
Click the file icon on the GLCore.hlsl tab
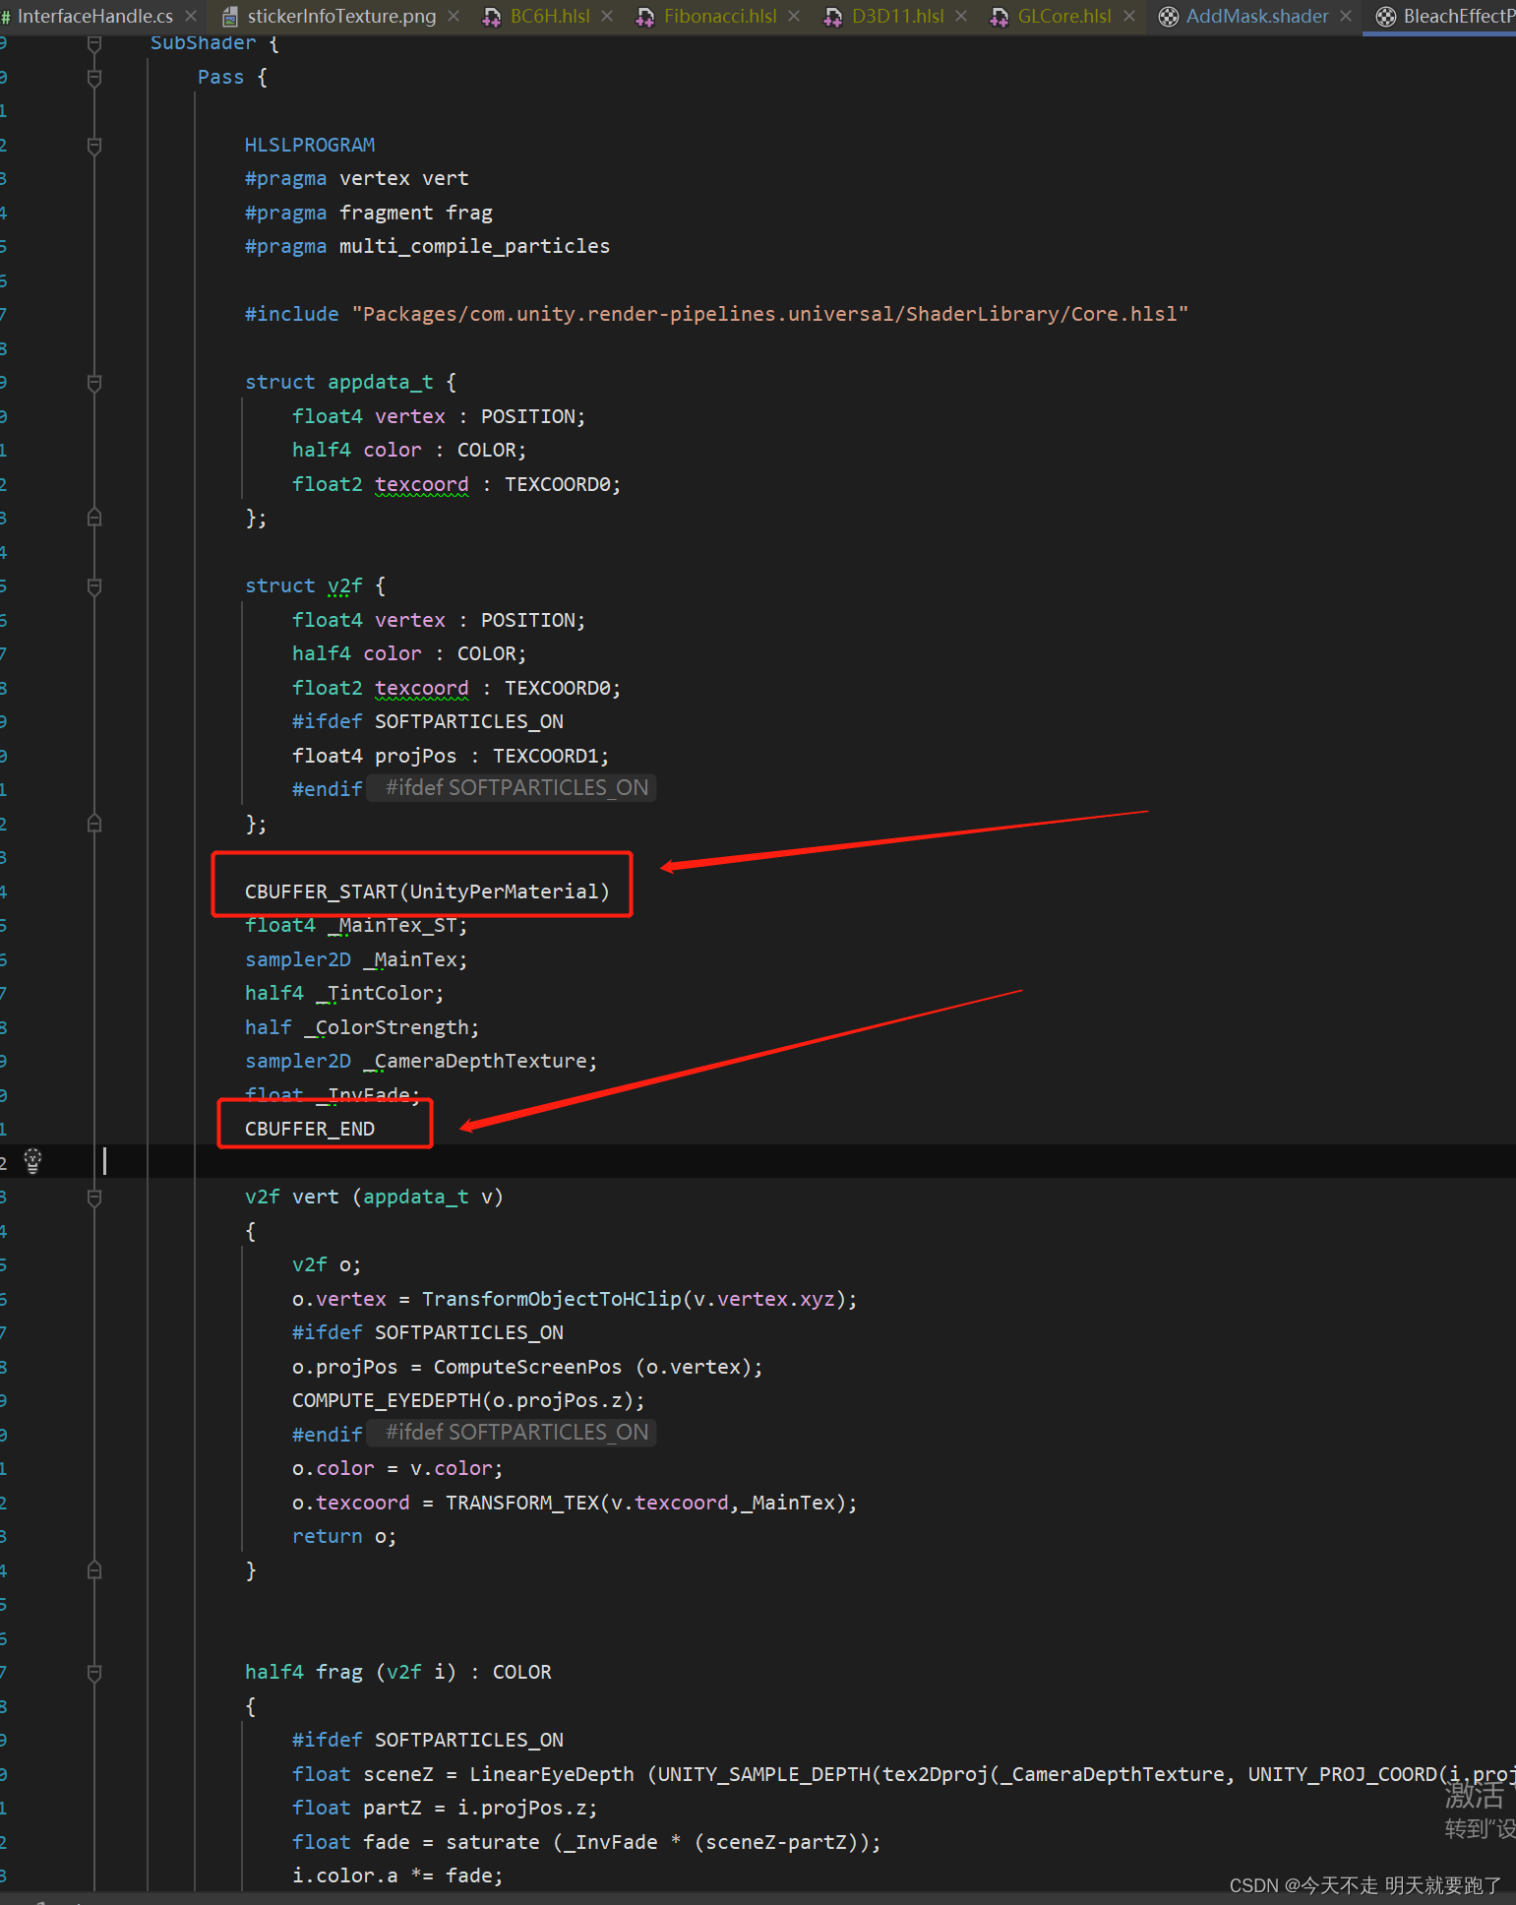click(1000, 17)
